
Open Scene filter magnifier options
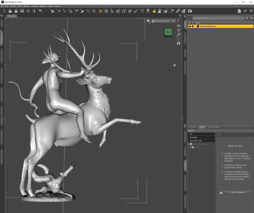pos(190,18)
